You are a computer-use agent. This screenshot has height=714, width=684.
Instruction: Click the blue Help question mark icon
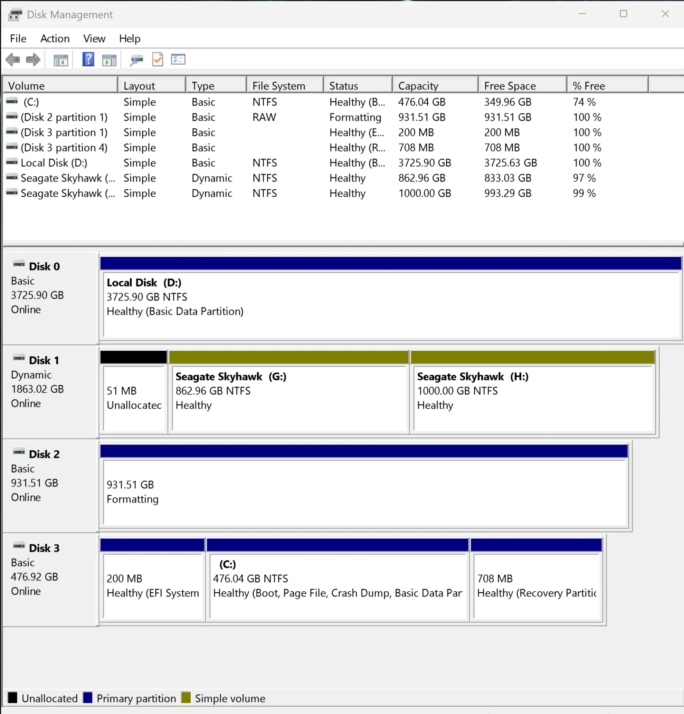coord(88,59)
